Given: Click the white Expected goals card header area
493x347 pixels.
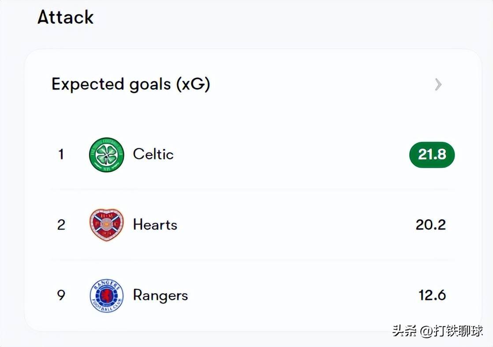Looking at the screenshot, I should [x=309, y=84].
